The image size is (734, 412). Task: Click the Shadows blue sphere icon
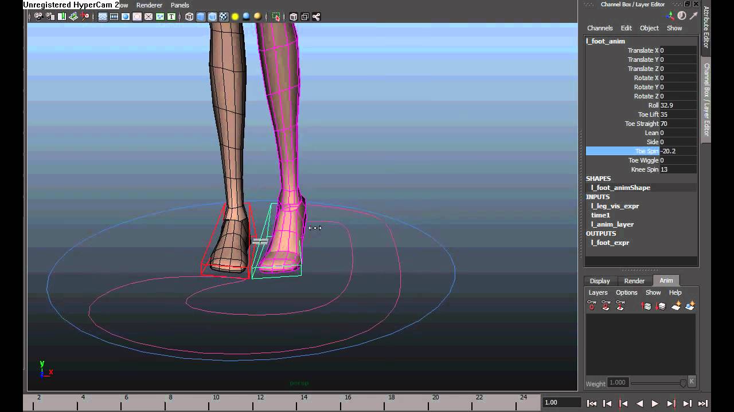[247, 17]
